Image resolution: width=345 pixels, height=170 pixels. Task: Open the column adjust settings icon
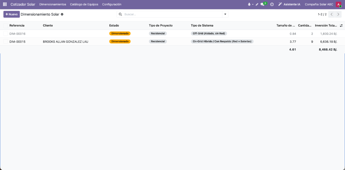(x=341, y=26)
